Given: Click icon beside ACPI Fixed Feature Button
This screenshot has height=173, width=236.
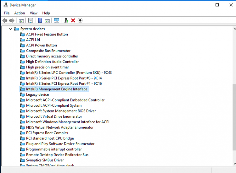Looking at the screenshot, I should click(22, 35).
